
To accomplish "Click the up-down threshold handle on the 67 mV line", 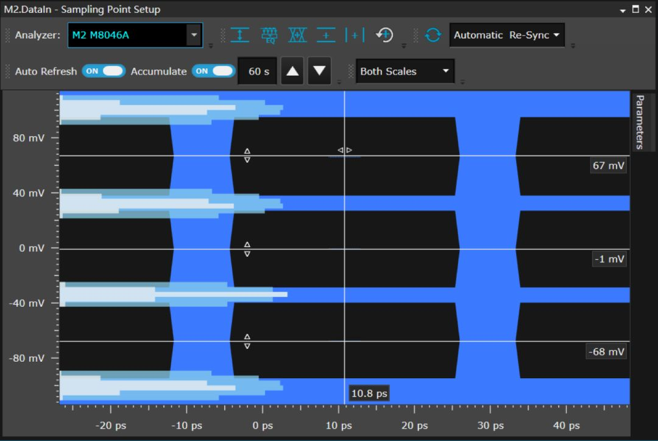I will click(247, 156).
